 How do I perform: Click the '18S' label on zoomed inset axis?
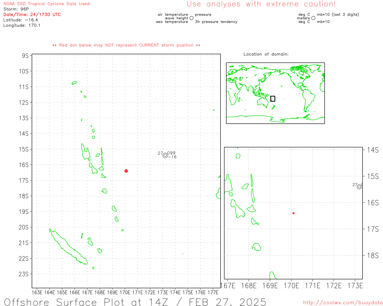click(373, 255)
